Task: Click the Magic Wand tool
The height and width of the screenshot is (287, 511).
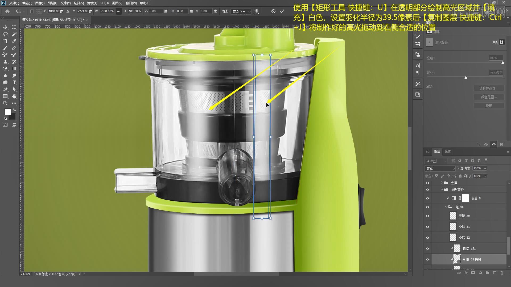Action: 14,34
